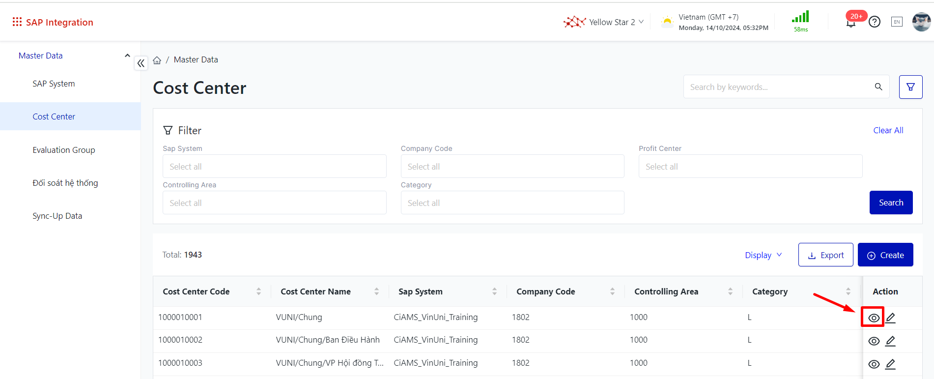Open the app launcher grid icon
Viewport: 934px width, 379px height.
[x=17, y=22]
